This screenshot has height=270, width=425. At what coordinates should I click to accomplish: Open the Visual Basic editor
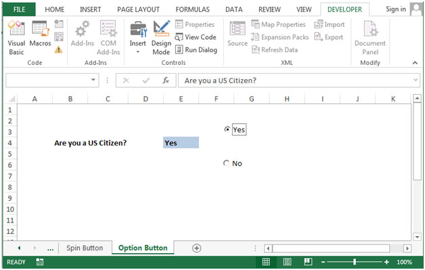click(x=16, y=38)
